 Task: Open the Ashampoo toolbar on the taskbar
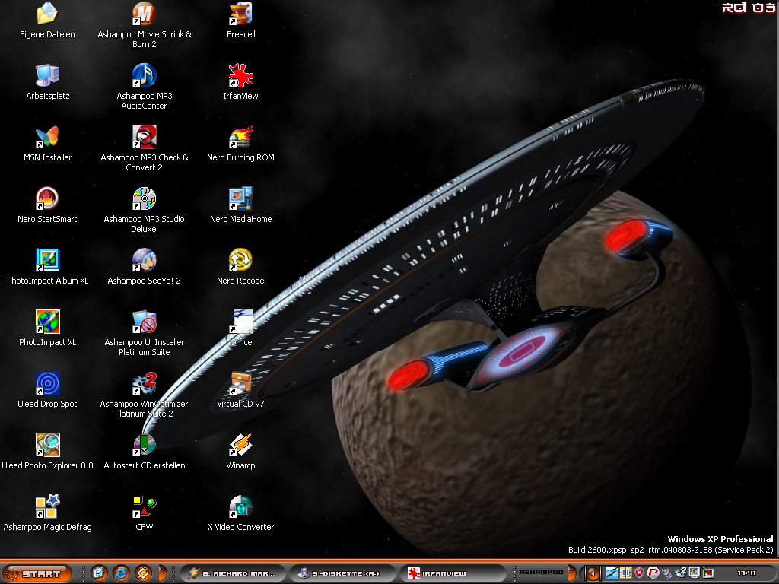540,573
